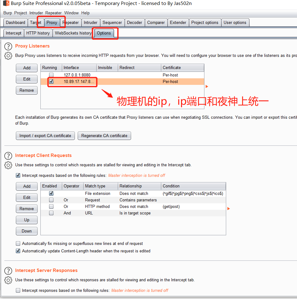Toggle File extension rule Enabled checkbox

tap(51, 193)
